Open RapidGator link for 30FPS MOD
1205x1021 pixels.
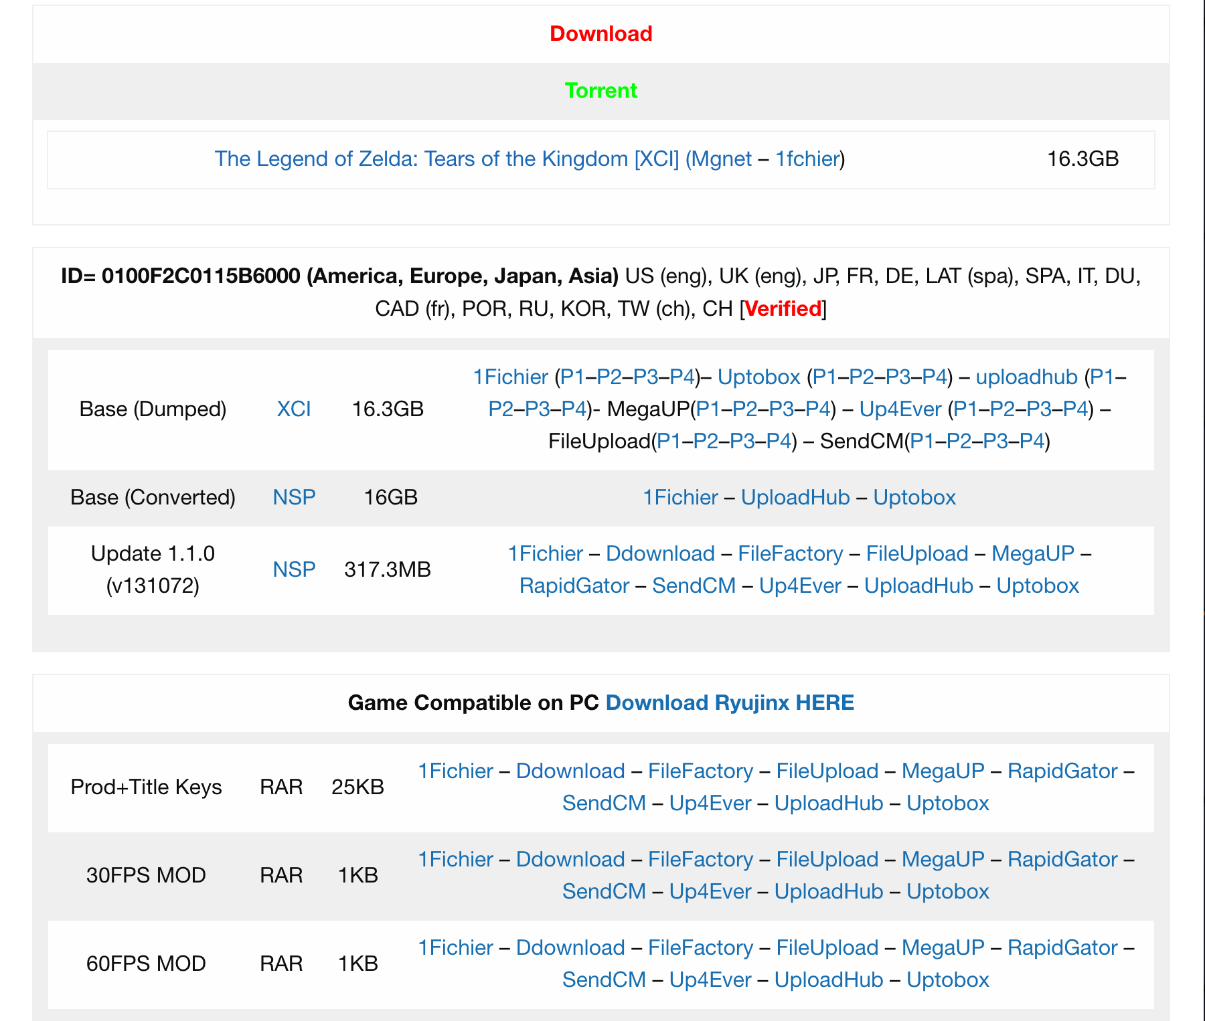click(1062, 859)
